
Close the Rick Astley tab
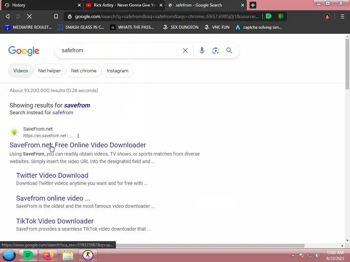[161, 5]
